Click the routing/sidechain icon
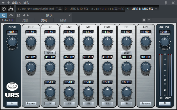Screen dimensions: 177x110 (x=11, y=9)
